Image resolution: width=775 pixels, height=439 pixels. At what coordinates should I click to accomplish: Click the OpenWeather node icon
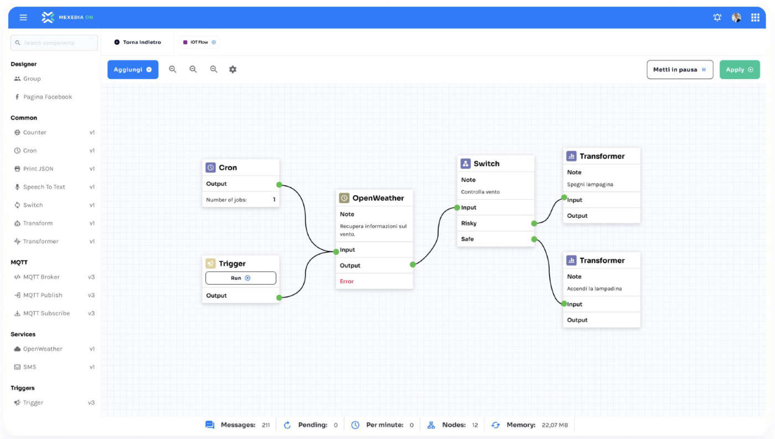coord(344,198)
